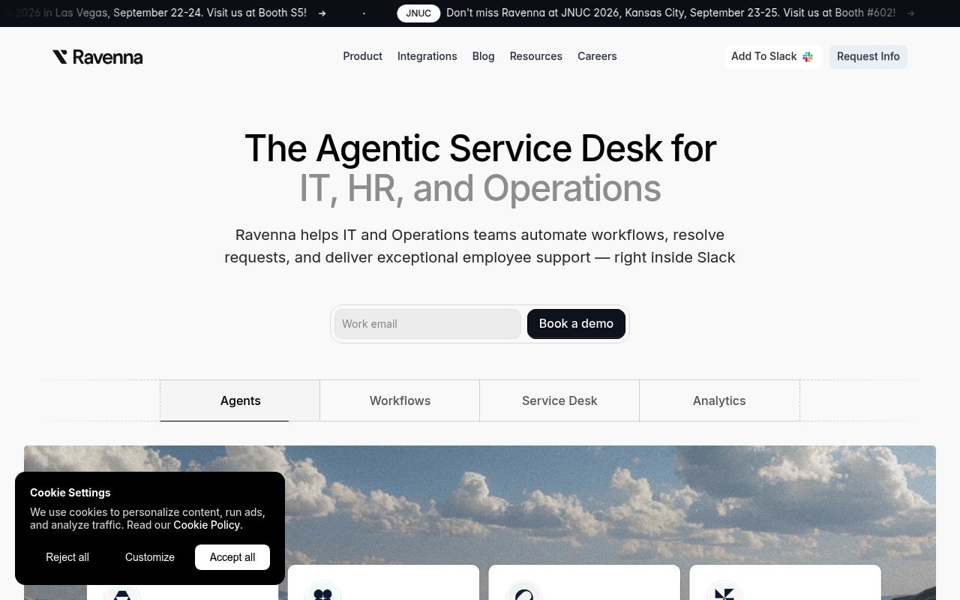Click the Ravenna logo in the header

click(97, 57)
